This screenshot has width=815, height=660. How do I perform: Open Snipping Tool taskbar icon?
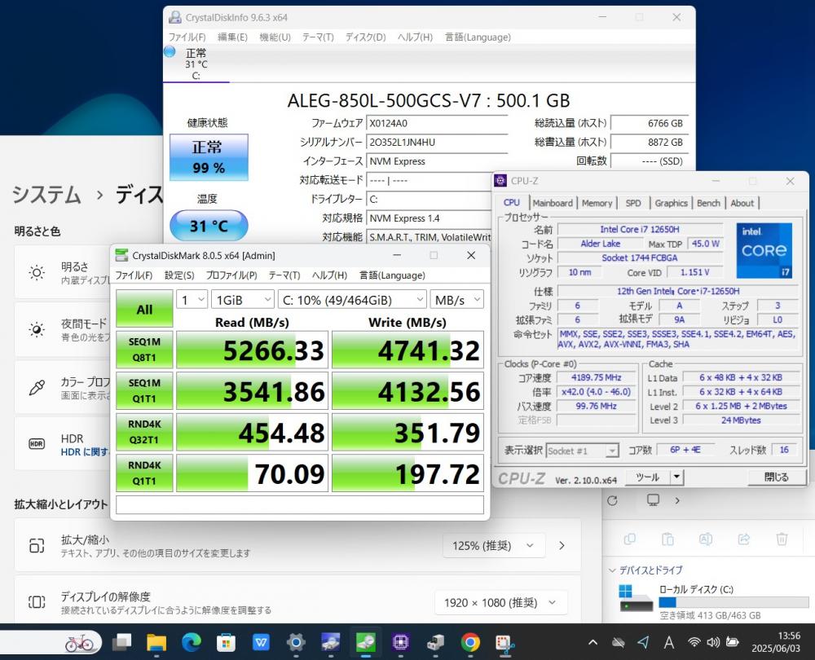[504, 643]
